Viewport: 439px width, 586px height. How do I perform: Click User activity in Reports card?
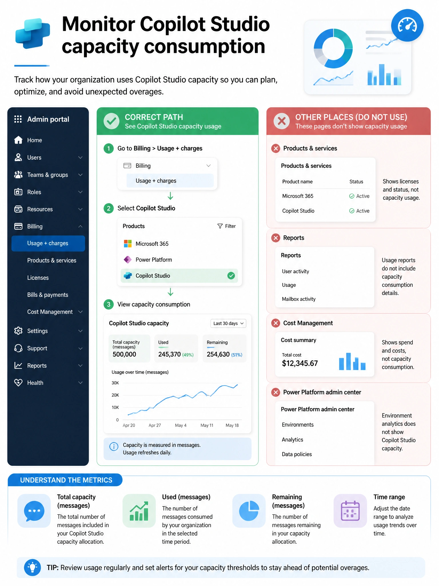click(296, 271)
